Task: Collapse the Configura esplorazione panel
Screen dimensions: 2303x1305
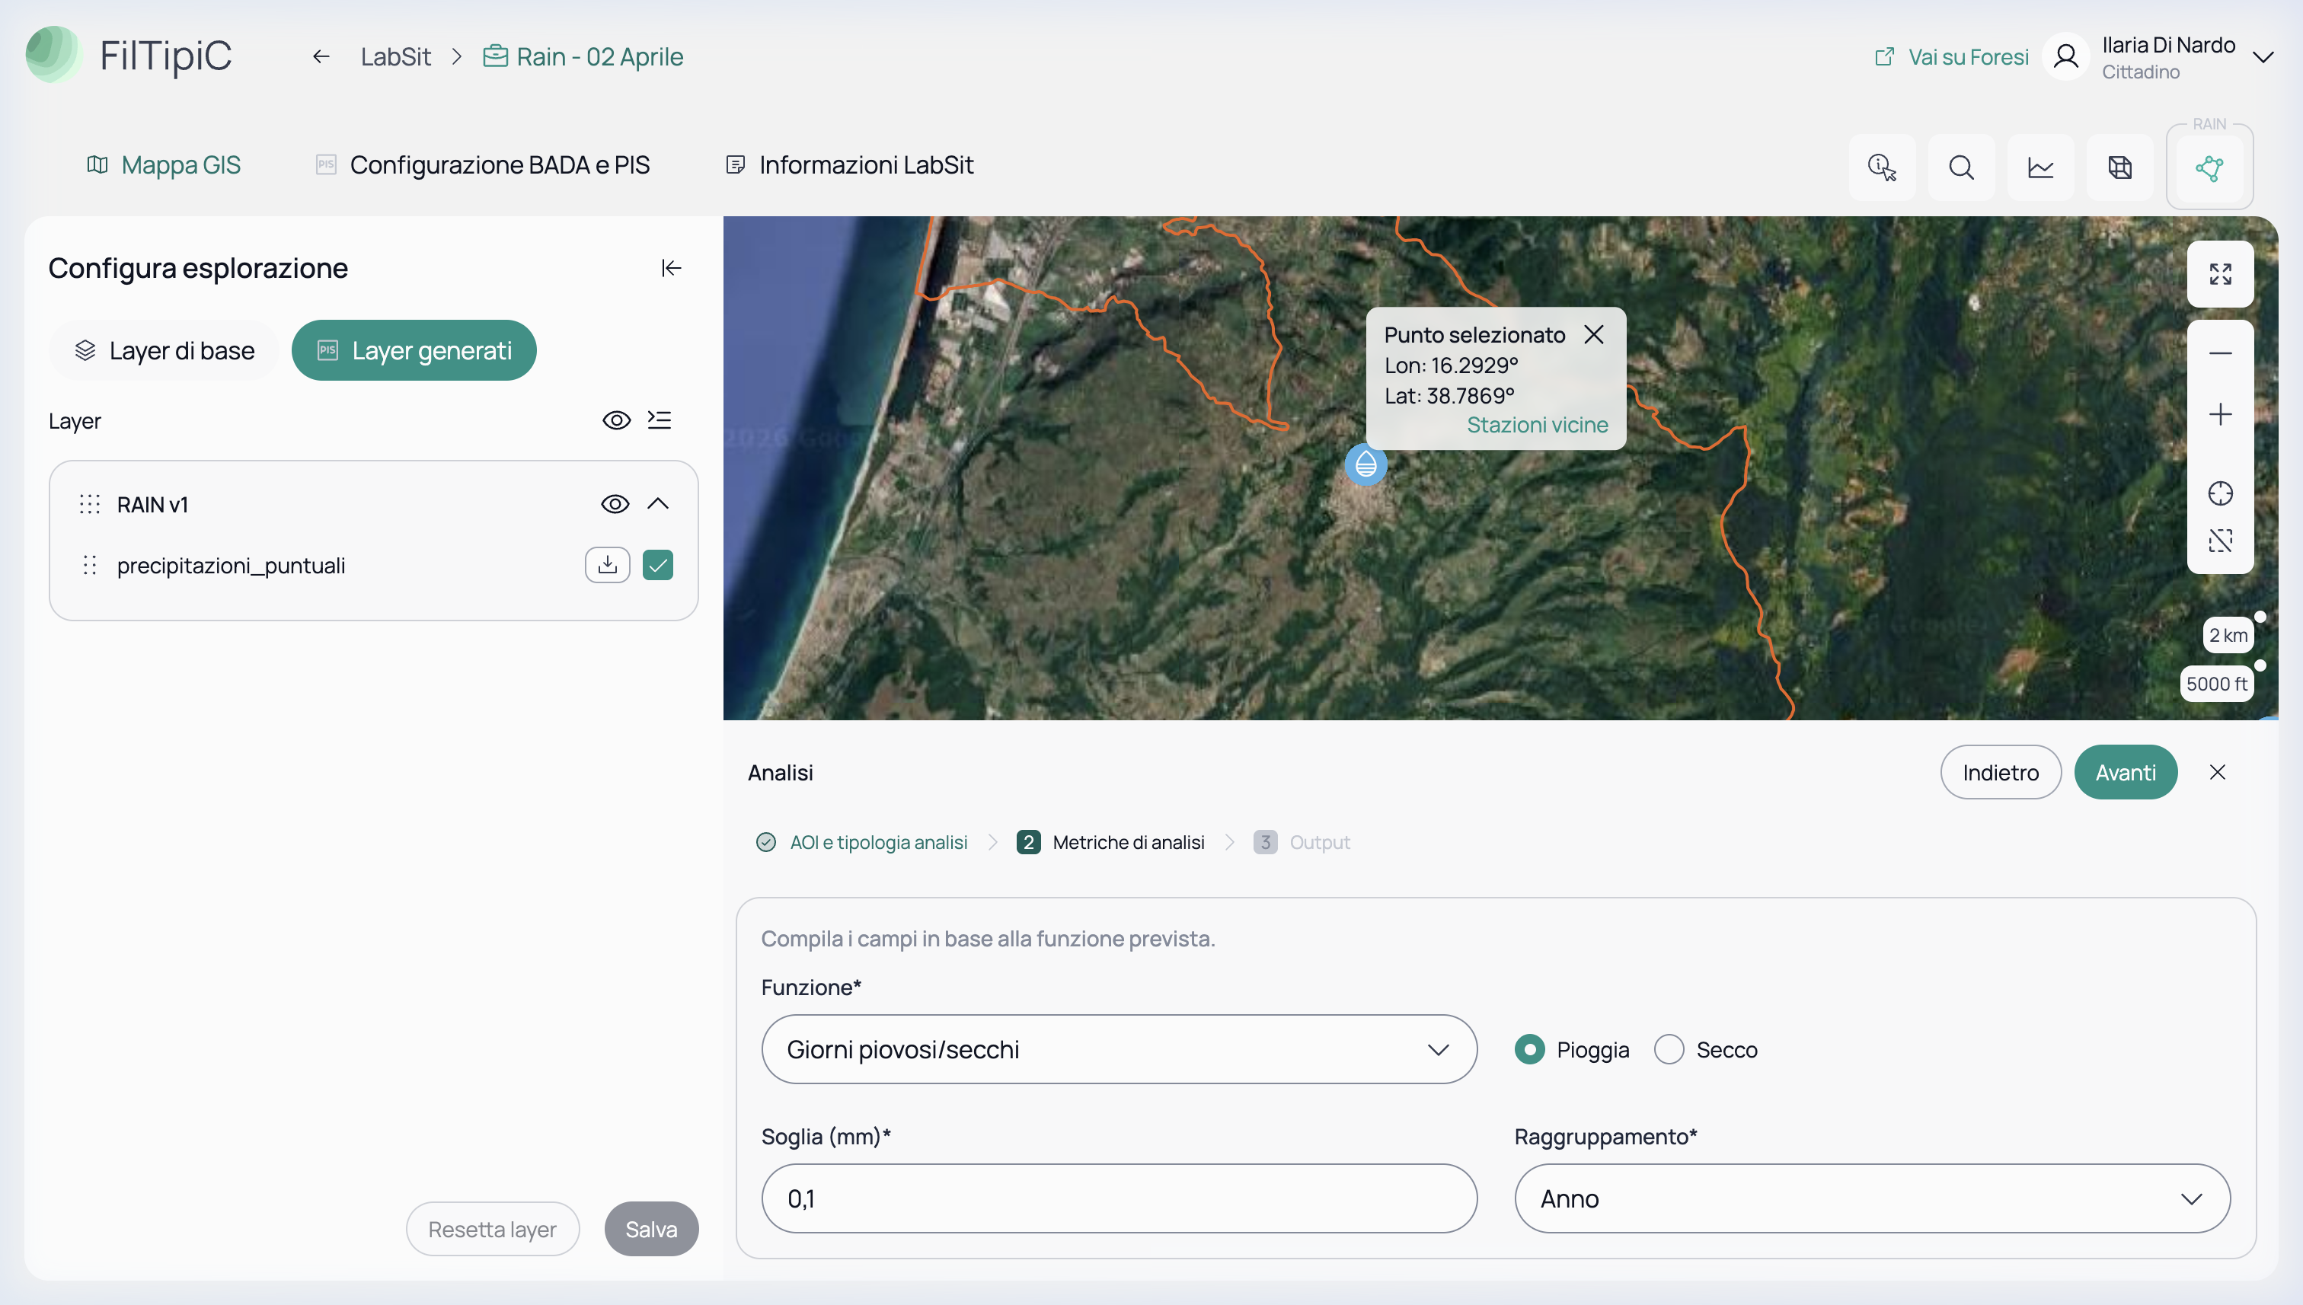Action: click(672, 268)
